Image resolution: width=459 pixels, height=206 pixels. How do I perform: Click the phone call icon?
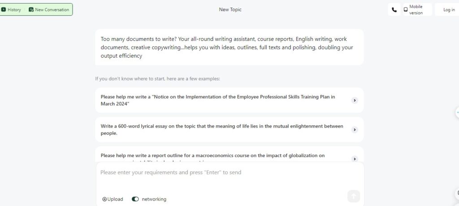[x=394, y=10]
